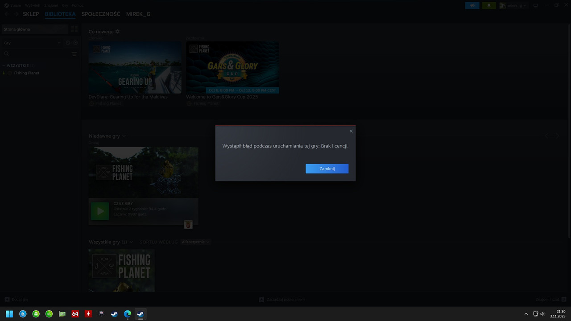Image resolution: width=571 pixels, height=321 pixels.
Task: Close the error dialog with the X icon
Action: (351, 131)
